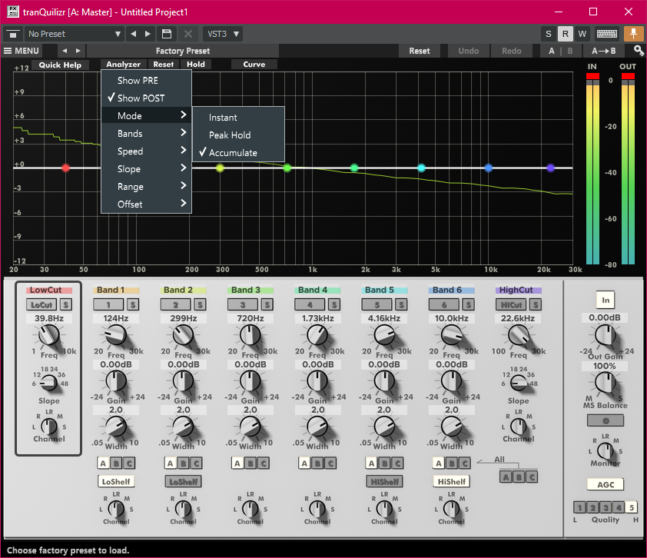647x558 pixels.
Task: Expand the Offset submenu
Action: pyautogui.click(x=146, y=204)
